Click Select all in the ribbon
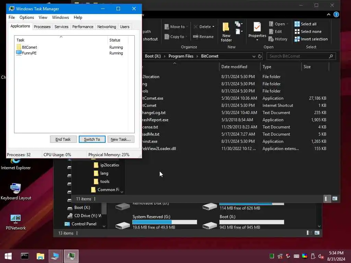The width and height of the screenshot is (351, 263). pos(305,24)
